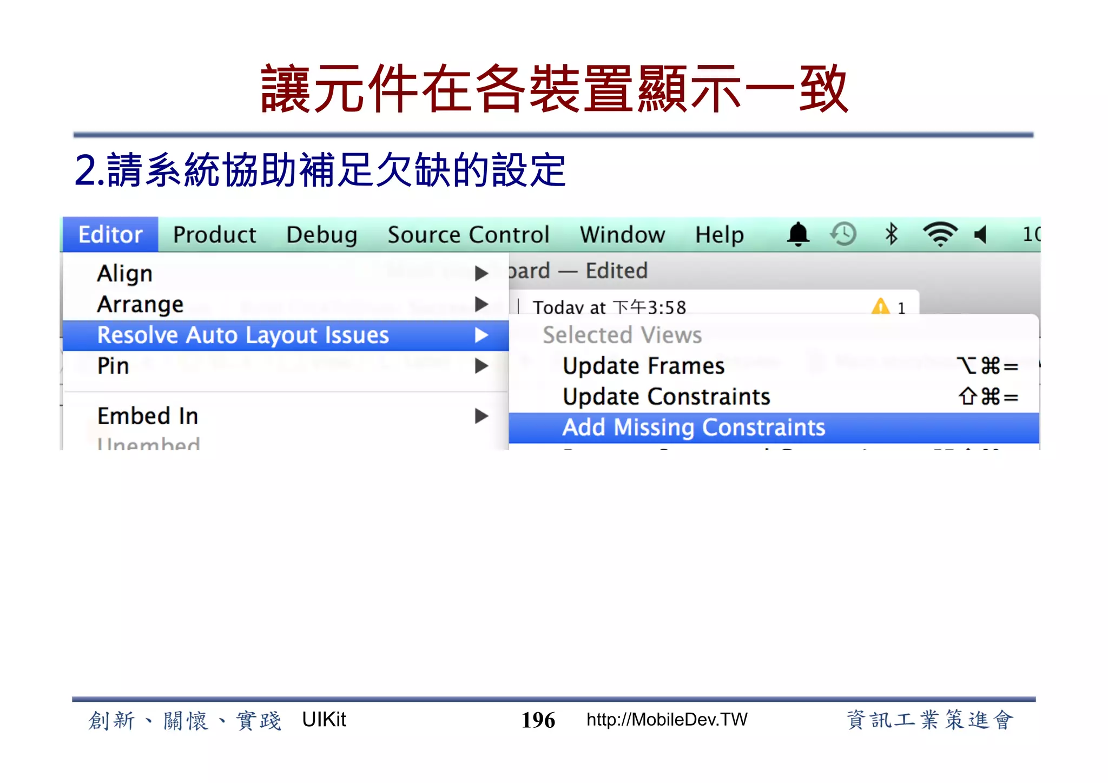Open the Wi-Fi status menu

[x=940, y=234]
